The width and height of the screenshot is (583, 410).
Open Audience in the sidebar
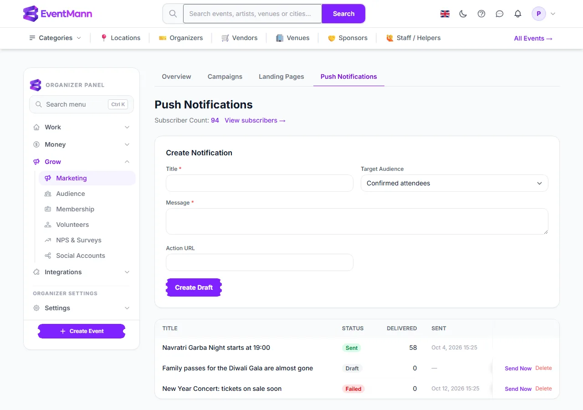tap(87, 194)
